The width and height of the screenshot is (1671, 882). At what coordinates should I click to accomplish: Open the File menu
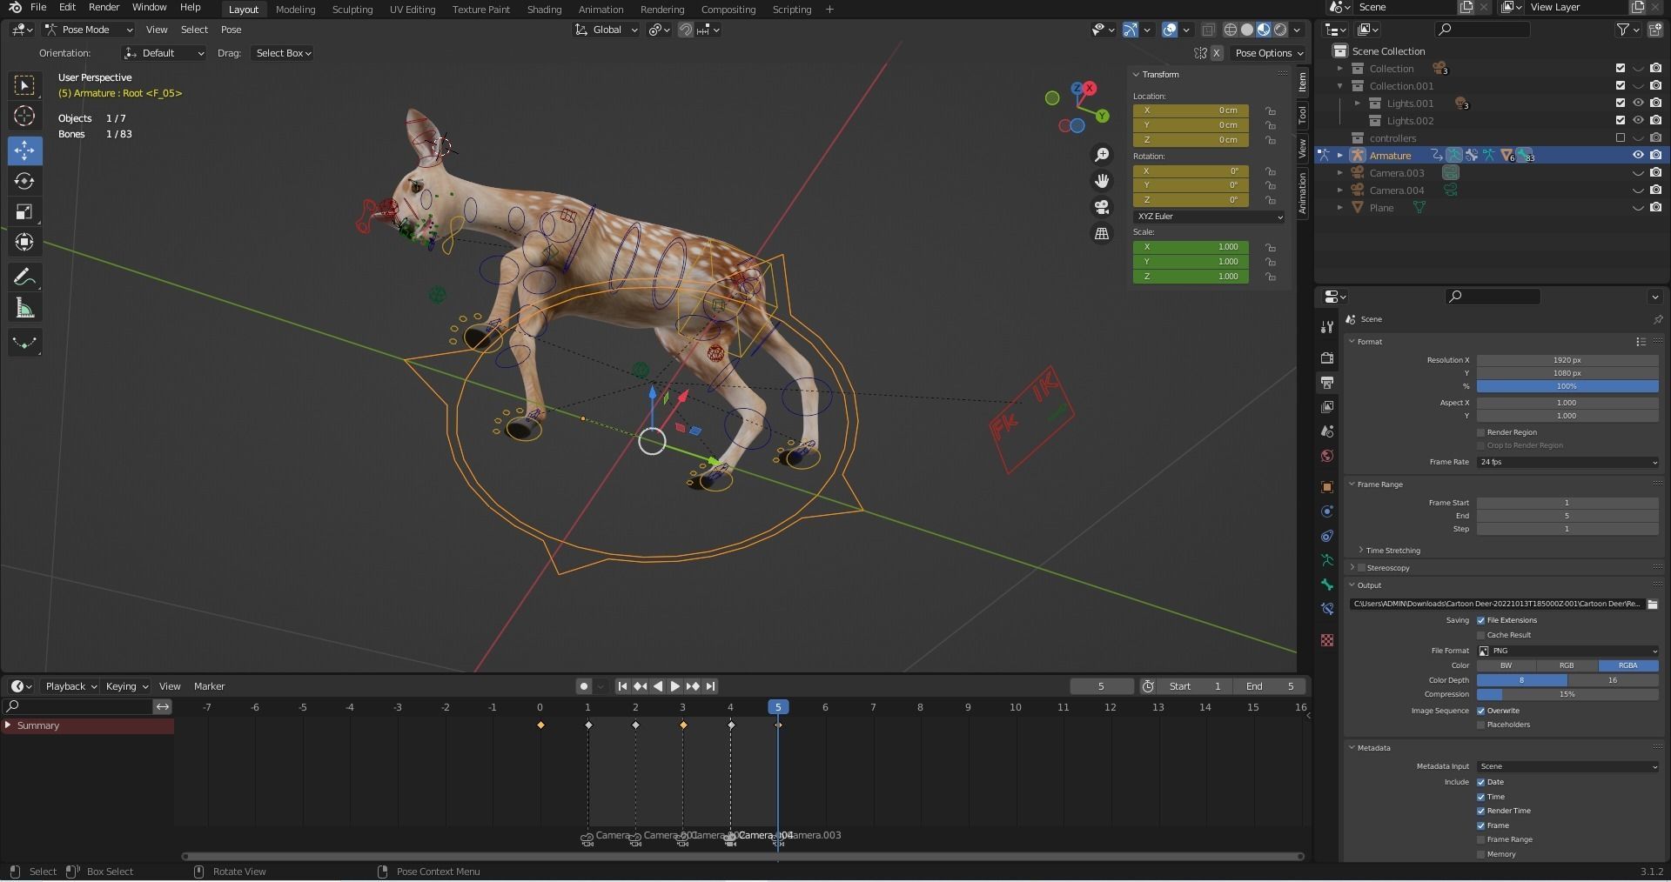38,8
